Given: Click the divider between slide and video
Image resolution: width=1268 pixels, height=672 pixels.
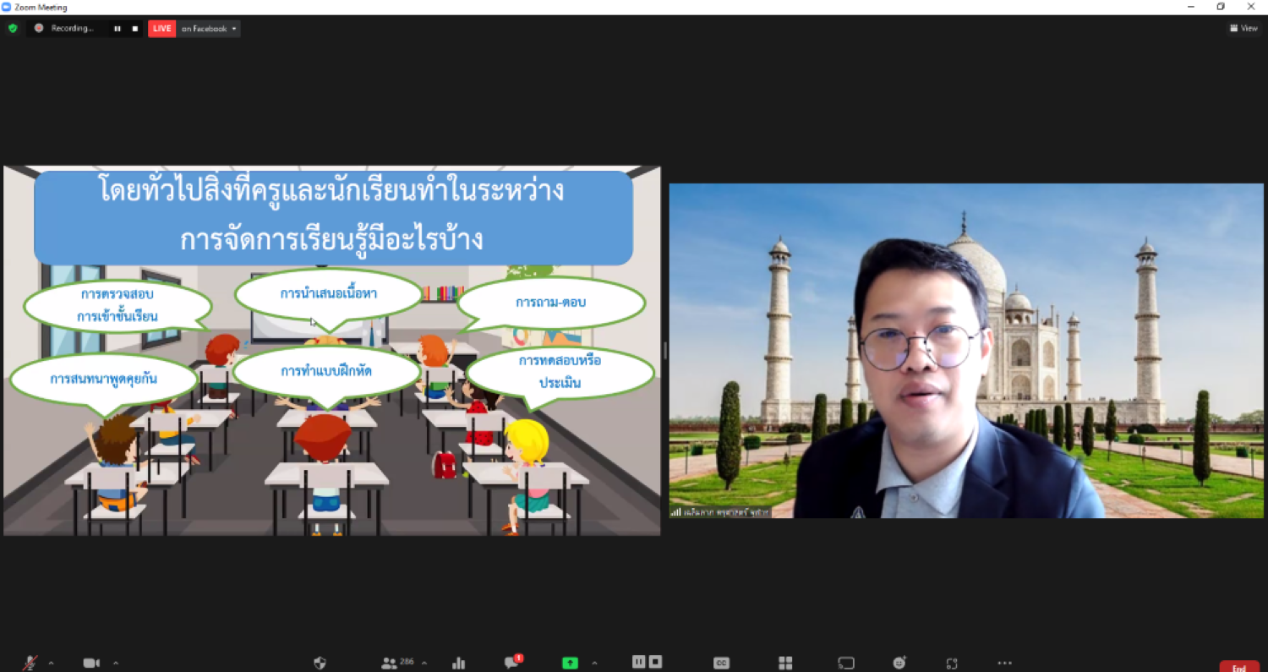Looking at the screenshot, I should coord(665,350).
